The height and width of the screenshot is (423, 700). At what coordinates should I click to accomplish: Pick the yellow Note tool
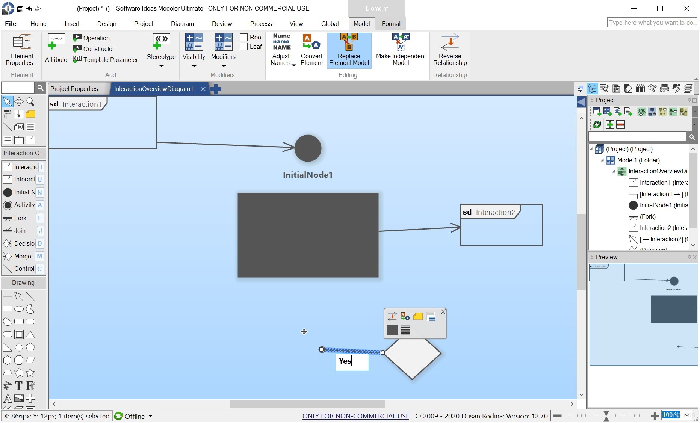[30, 114]
